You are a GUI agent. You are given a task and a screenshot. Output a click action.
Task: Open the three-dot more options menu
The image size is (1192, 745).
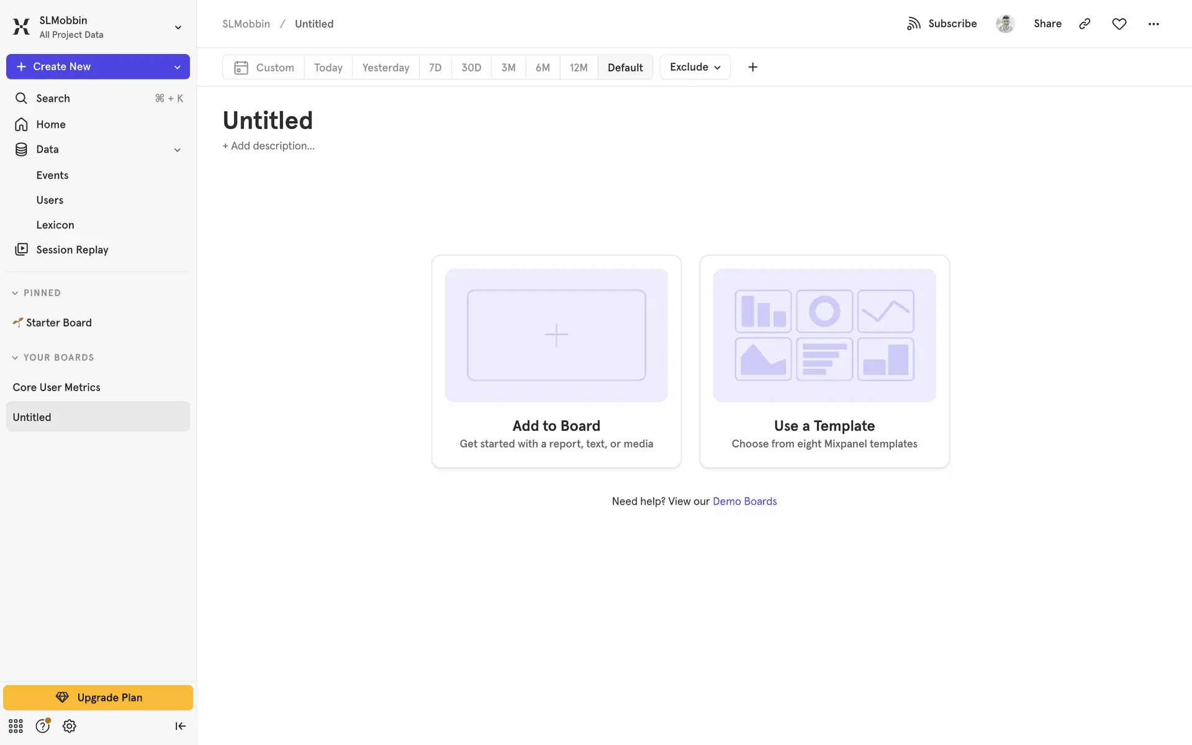1154,24
